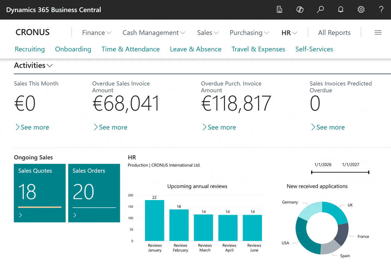Click Dynamics 365 Business Central title

[x=53, y=10]
